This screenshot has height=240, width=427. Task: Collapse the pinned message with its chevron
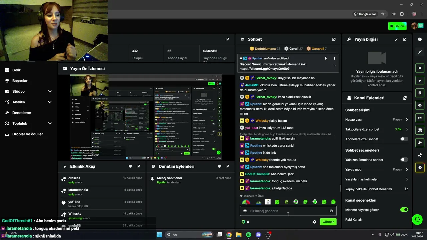[334, 66]
